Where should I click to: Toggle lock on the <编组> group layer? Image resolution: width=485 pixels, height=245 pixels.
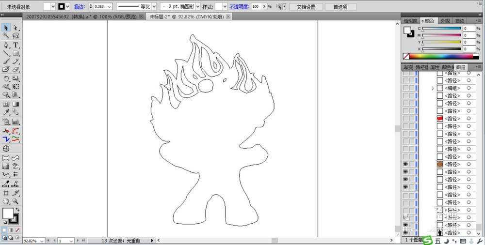coord(411,88)
